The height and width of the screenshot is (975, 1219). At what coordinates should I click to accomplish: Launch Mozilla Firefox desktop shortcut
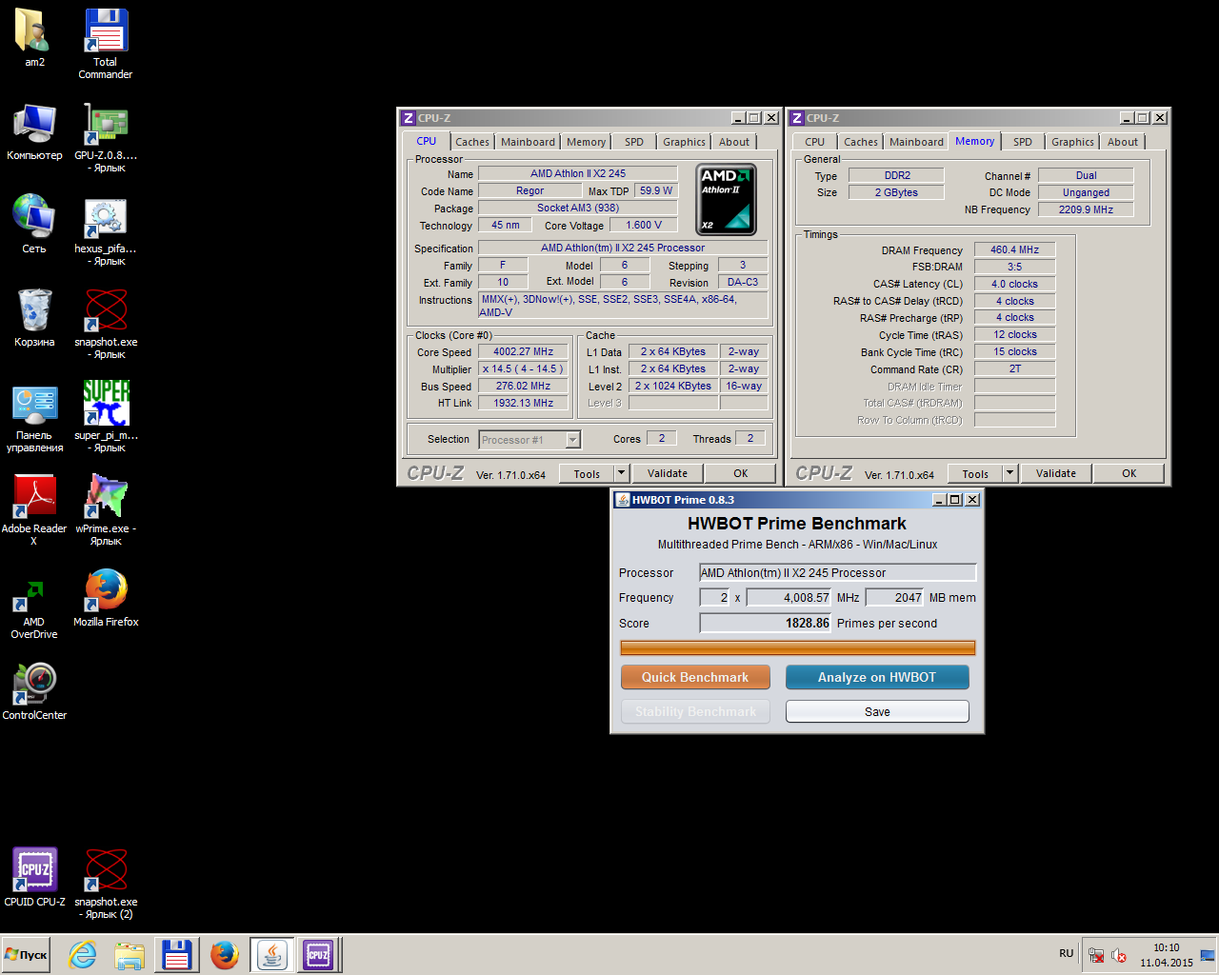(x=106, y=598)
